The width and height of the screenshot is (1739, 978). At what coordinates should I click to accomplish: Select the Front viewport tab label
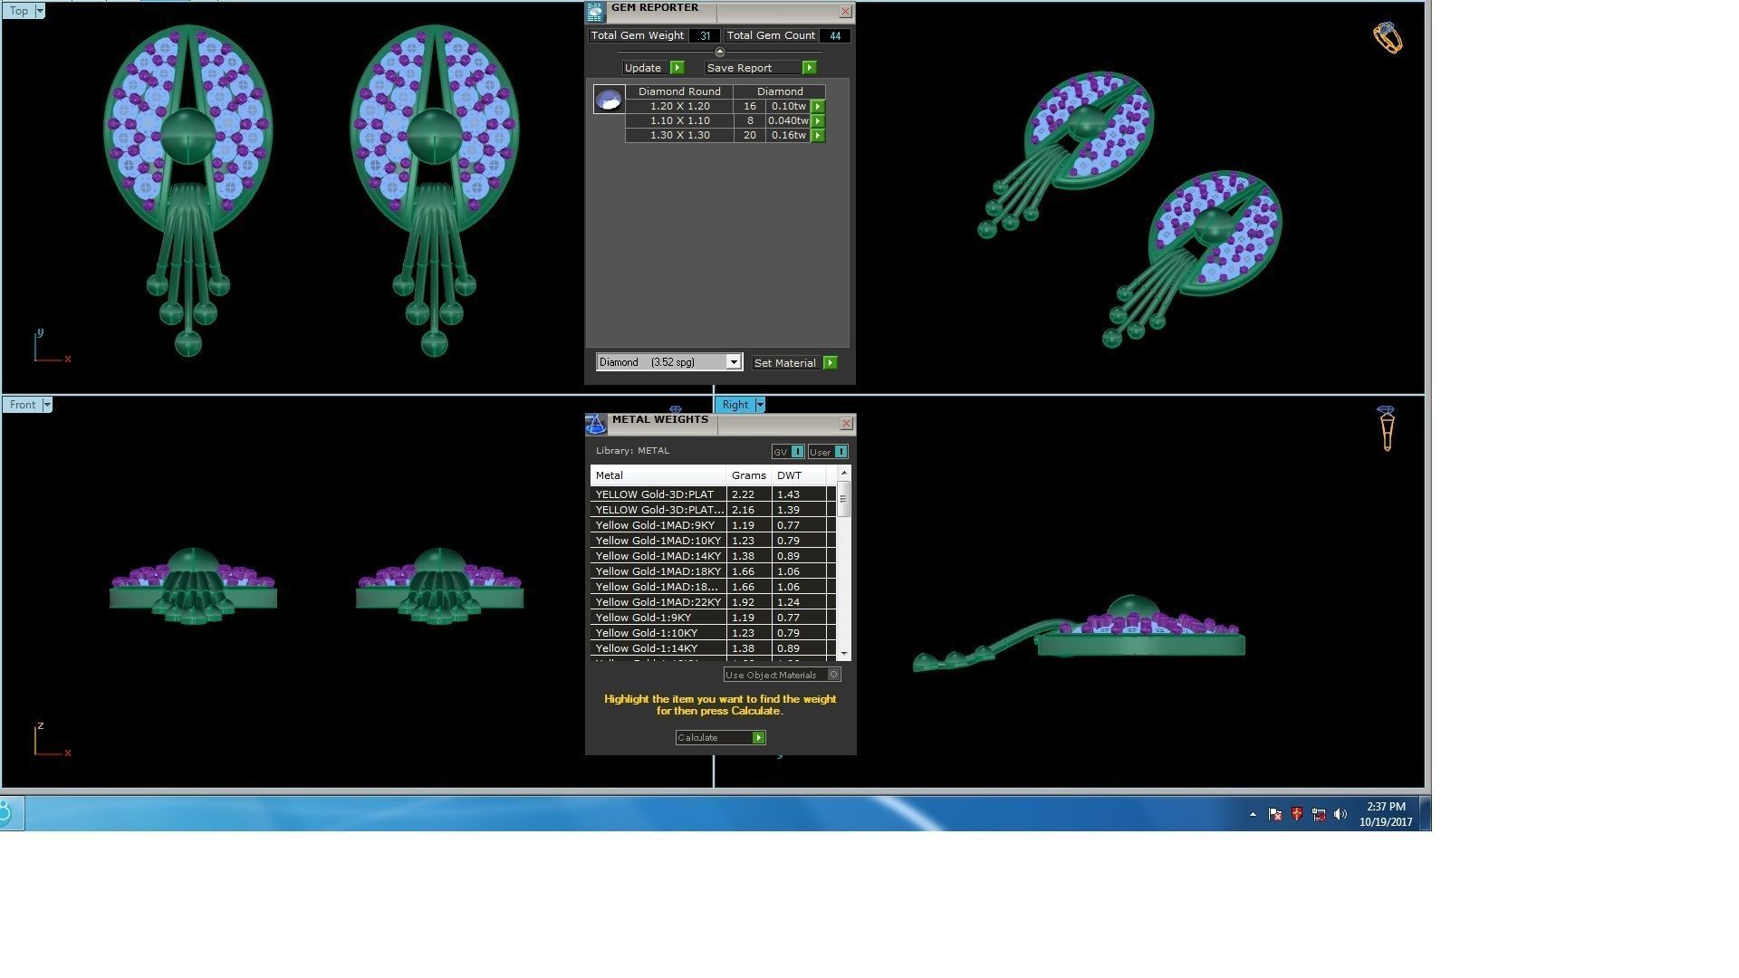(x=23, y=405)
